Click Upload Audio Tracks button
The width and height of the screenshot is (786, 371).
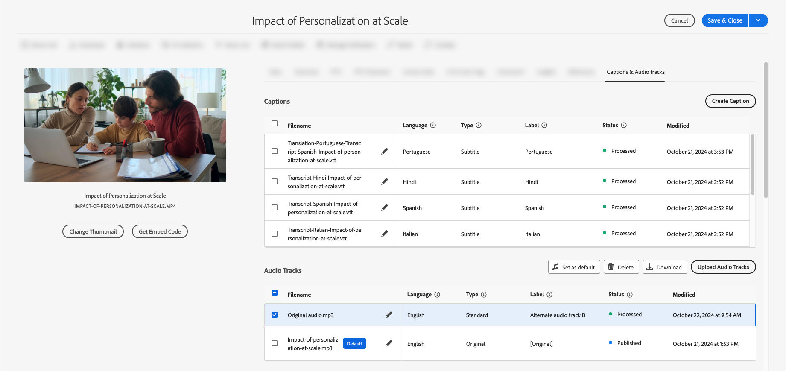click(723, 267)
